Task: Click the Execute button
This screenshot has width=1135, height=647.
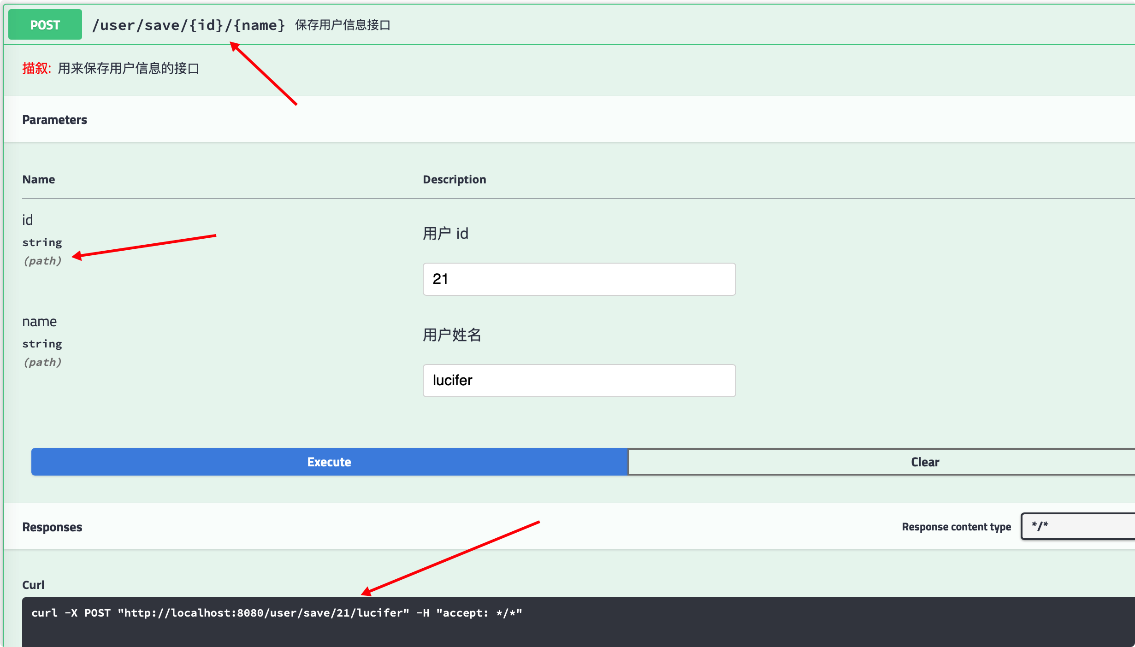Action: [329, 462]
